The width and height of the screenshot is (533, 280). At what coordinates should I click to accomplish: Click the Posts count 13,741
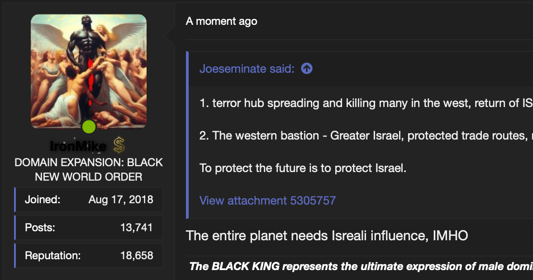pyautogui.click(x=137, y=228)
